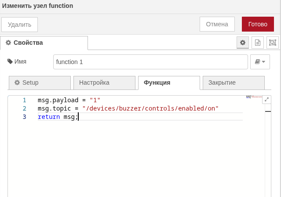The width and height of the screenshot is (281, 197).
Task: Click the Отмена button
Action: (218, 24)
